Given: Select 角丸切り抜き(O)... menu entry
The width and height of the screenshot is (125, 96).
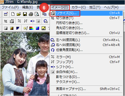Looking at the screenshot, I should coord(86,28).
